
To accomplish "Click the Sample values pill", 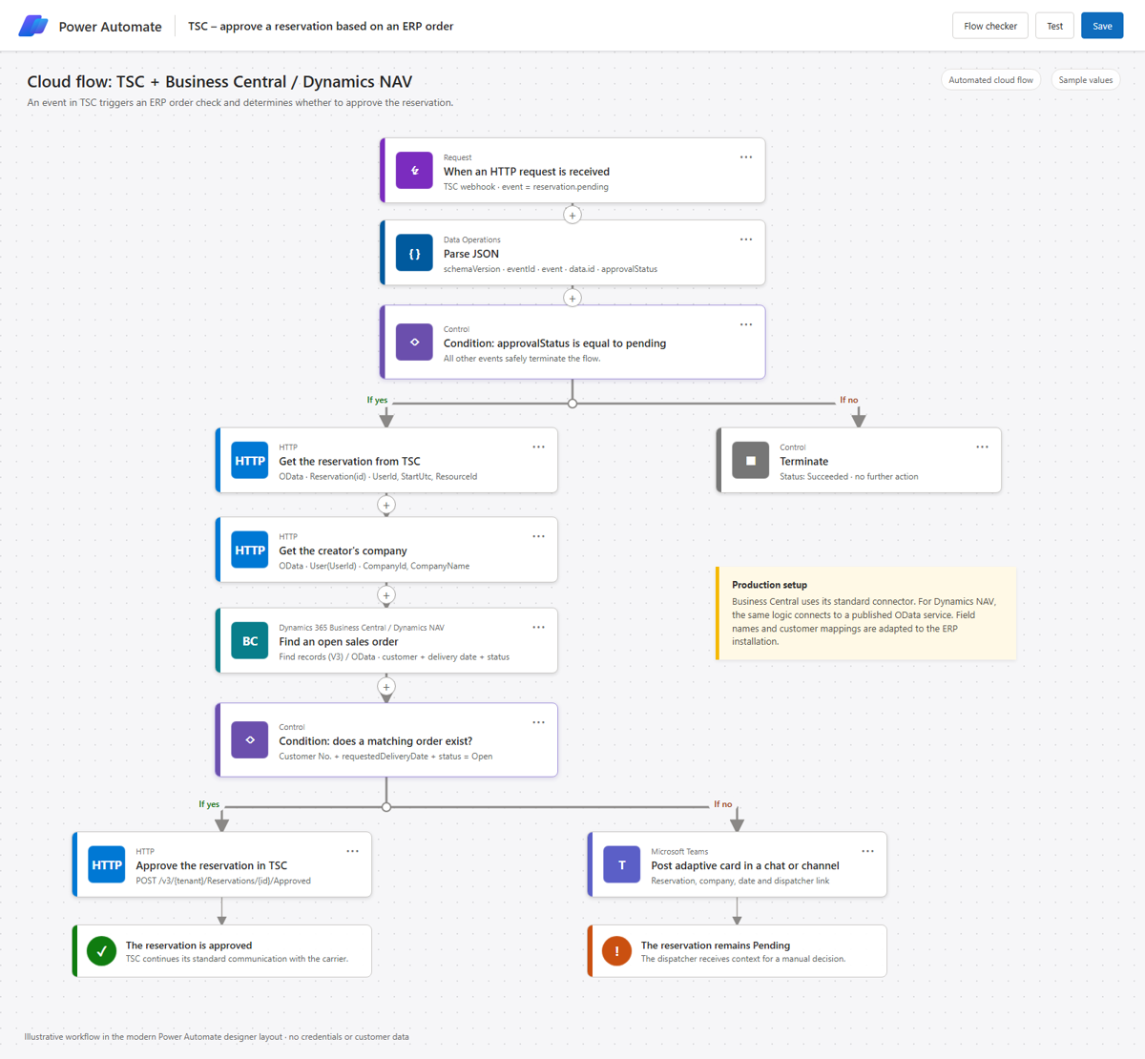I will (1086, 80).
